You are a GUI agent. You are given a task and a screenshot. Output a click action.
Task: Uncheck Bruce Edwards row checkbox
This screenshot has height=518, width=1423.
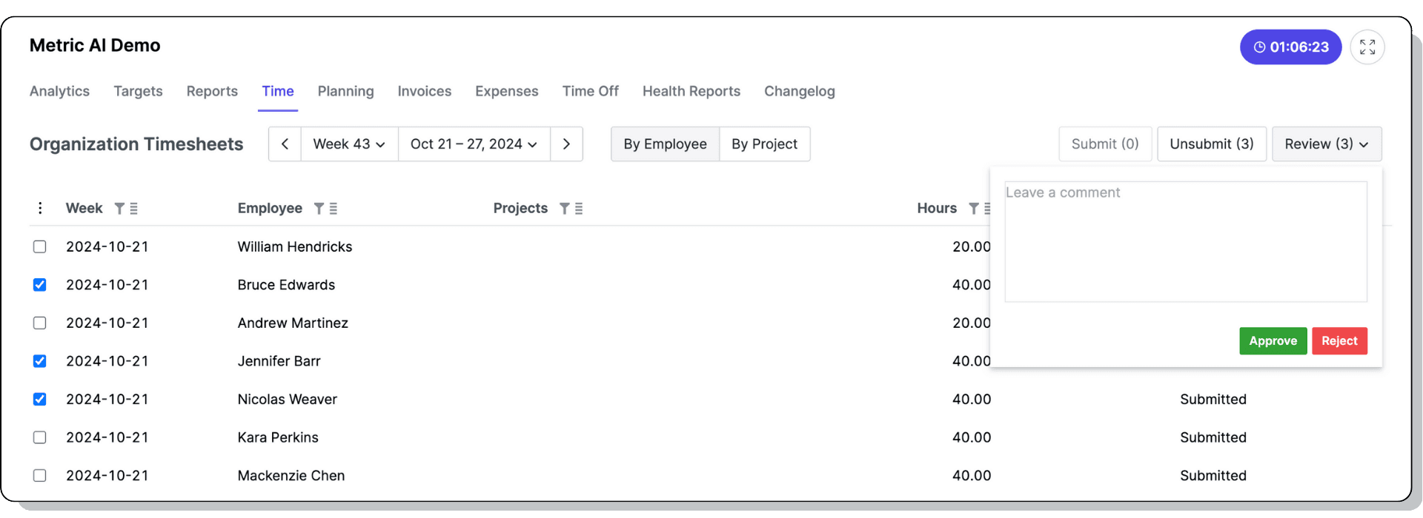pos(40,285)
